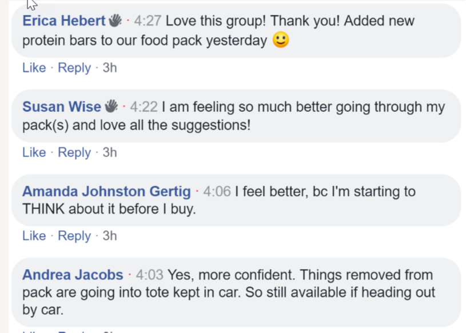Open Andrea Jacobs' profile
This screenshot has width=466, height=333.
tap(73, 275)
